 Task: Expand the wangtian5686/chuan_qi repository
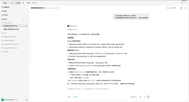tap(10, 44)
